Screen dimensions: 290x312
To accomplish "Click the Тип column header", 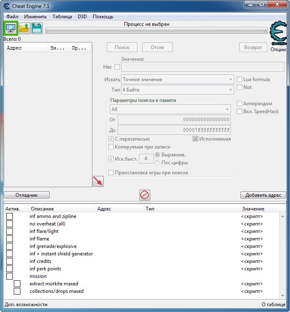I will (x=192, y=209).
